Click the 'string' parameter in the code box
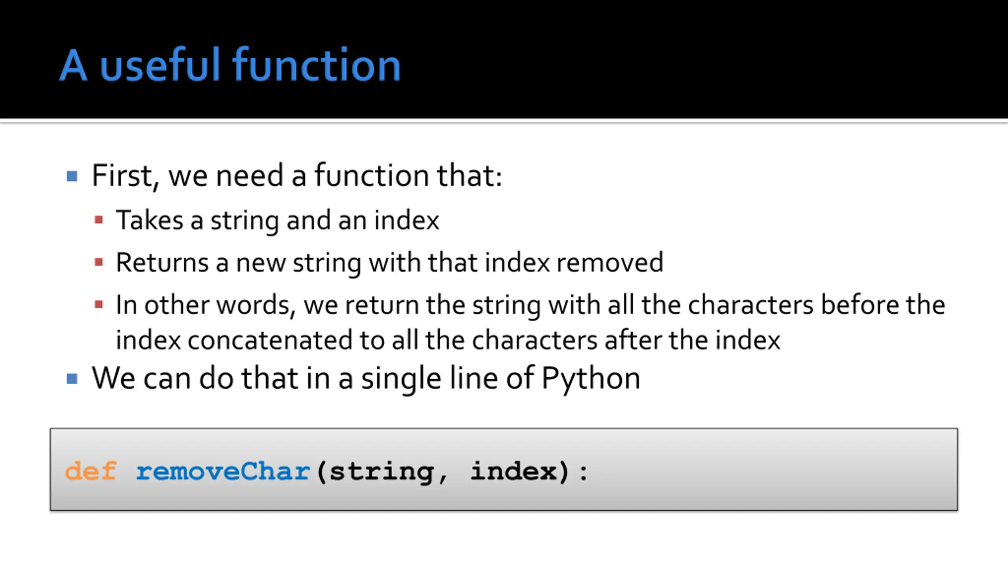Screen dimensions: 1008x567 pyautogui.click(x=382, y=472)
